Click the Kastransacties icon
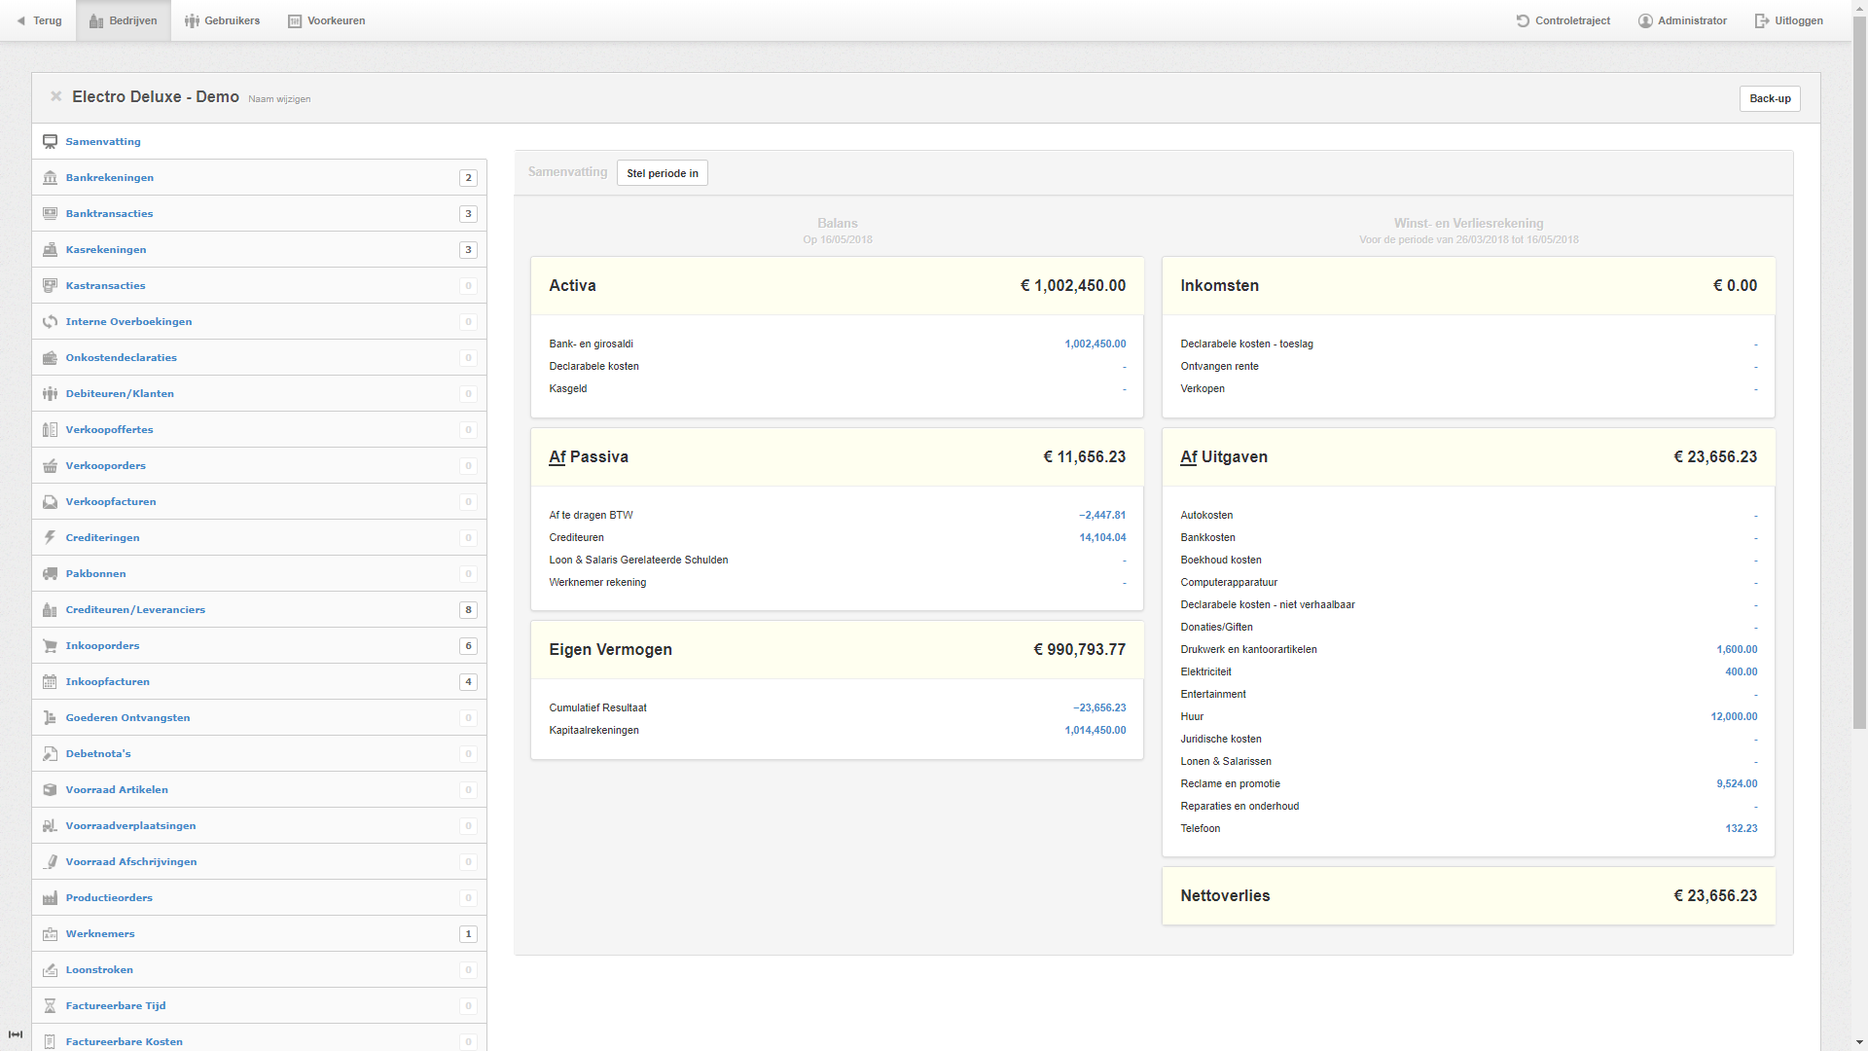The height and width of the screenshot is (1051, 1868). coord(50,286)
